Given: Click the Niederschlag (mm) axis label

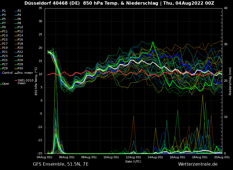Looking at the screenshot, I should [230, 81].
